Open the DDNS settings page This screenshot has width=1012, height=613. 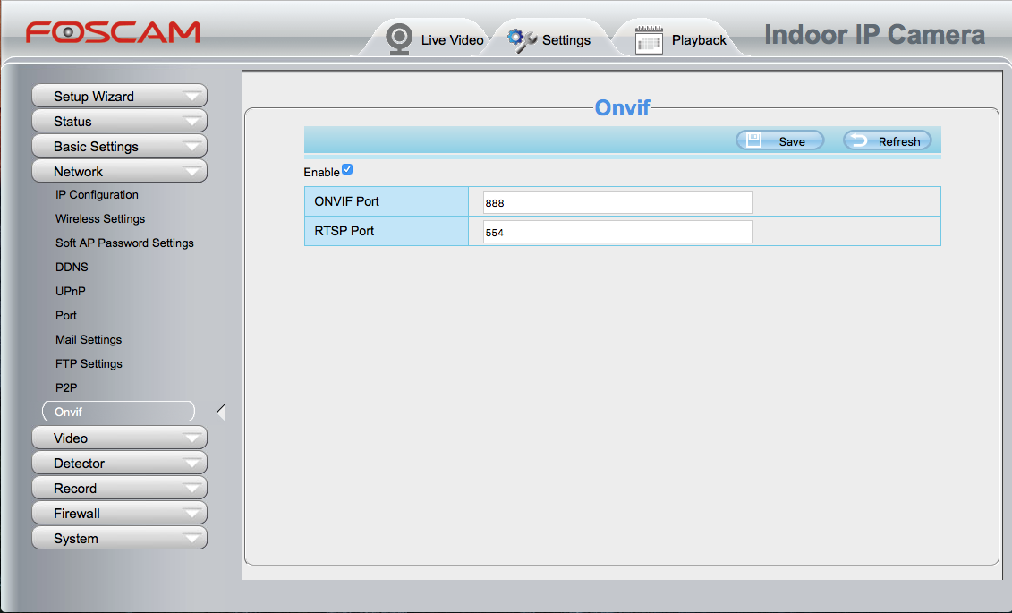(72, 268)
